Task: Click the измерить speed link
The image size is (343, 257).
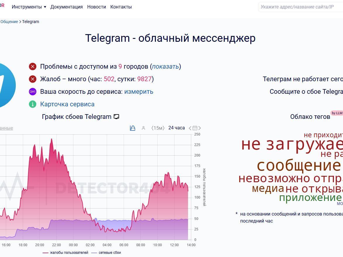Action: point(139,92)
